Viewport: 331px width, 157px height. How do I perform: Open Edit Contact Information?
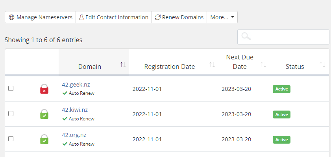[114, 17]
